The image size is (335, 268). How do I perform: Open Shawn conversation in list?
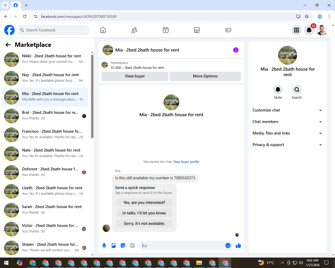(x=45, y=248)
